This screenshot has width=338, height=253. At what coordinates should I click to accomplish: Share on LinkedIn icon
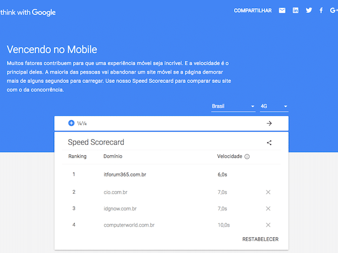pos(295,10)
